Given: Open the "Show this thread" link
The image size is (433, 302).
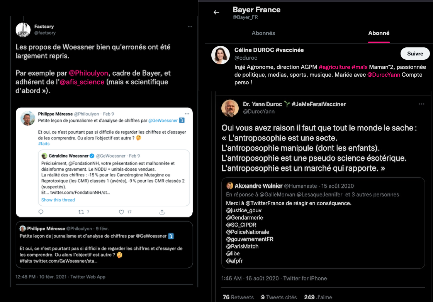Looking at the screenshot, I should [x=58, y=200].
